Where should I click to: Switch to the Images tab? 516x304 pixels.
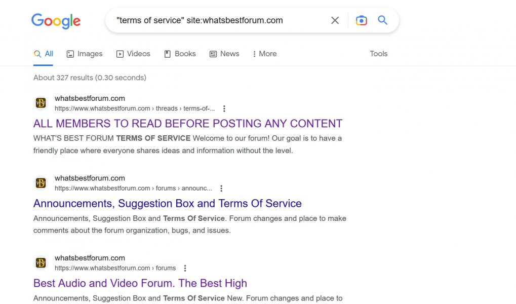coord(85,54)
